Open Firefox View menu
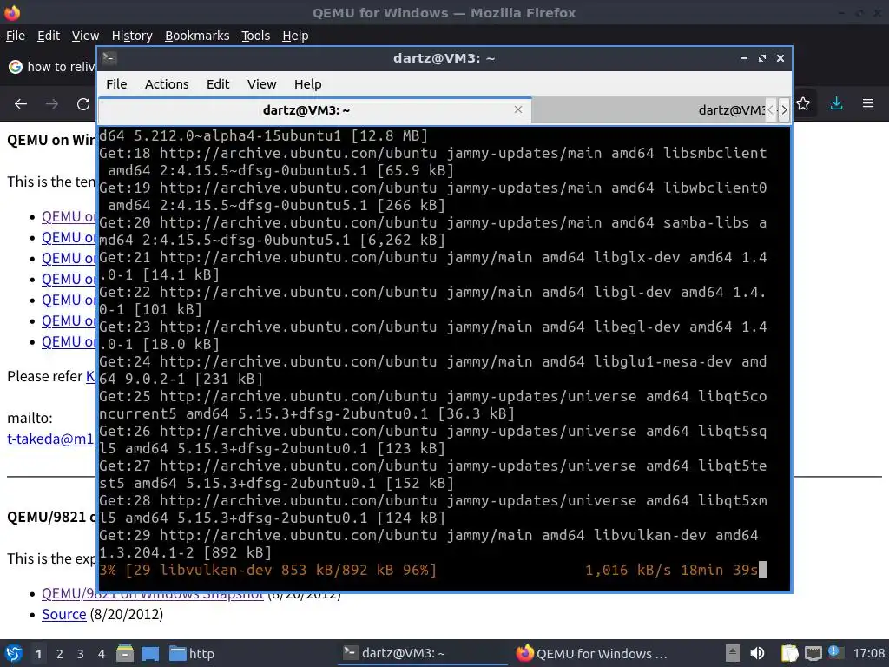 click(85, 36)
